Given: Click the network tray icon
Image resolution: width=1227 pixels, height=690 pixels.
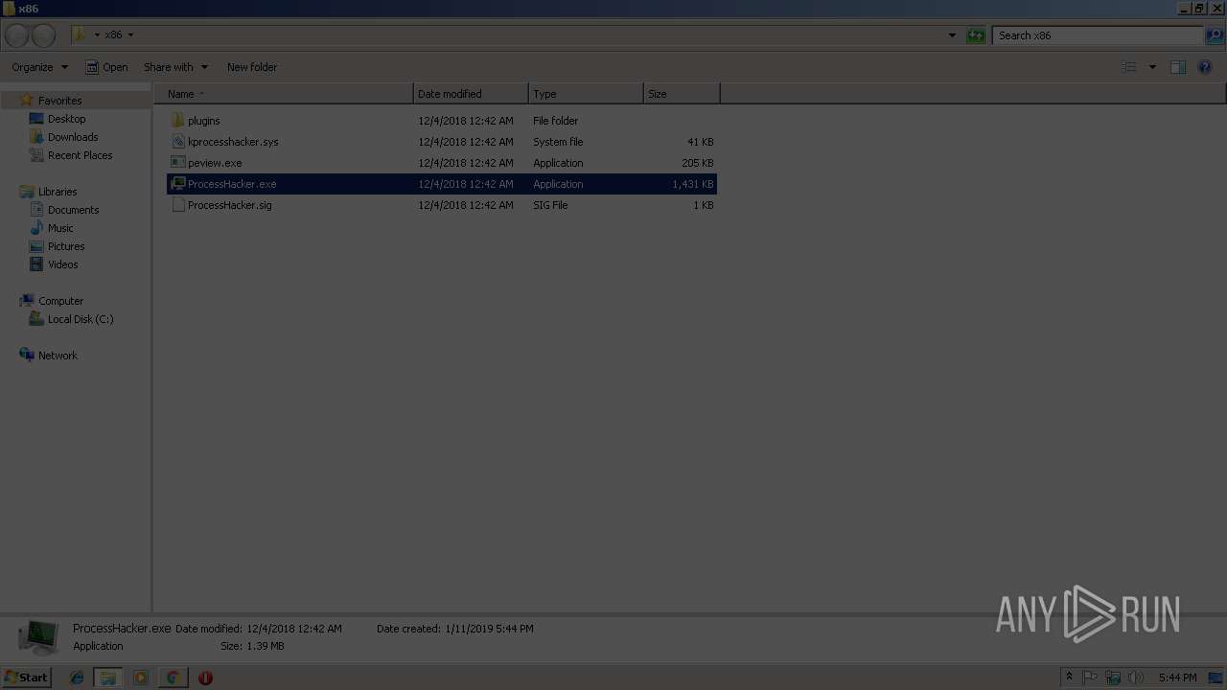Looking at the screenshot, I should pos(1113,678).
